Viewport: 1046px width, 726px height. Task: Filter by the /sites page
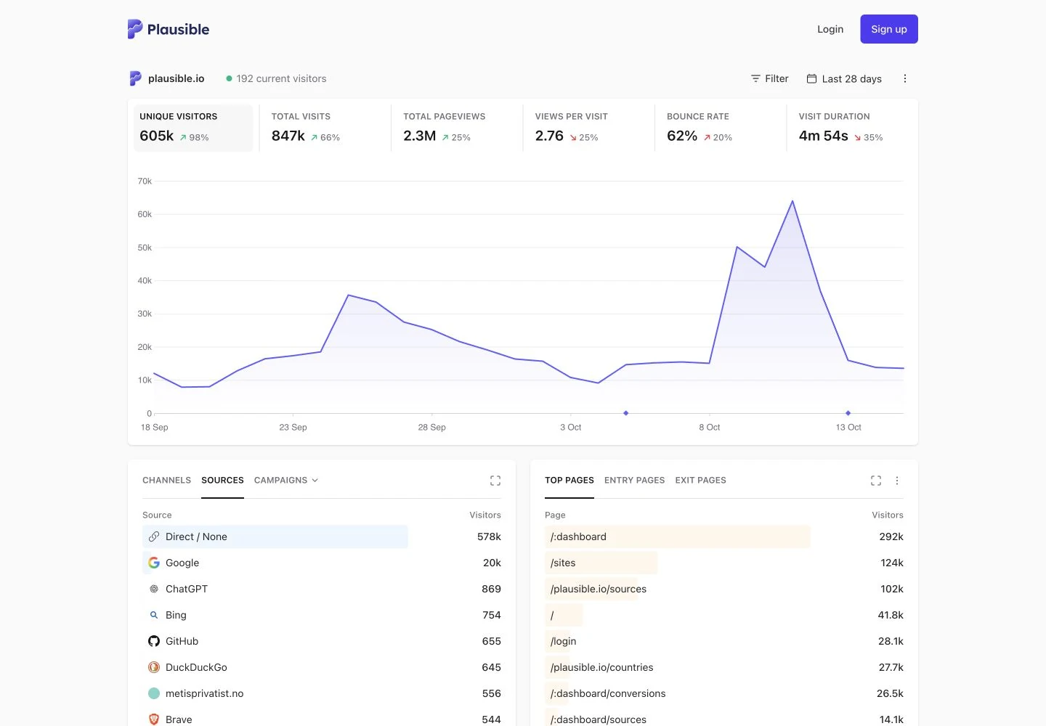[563, 563]
